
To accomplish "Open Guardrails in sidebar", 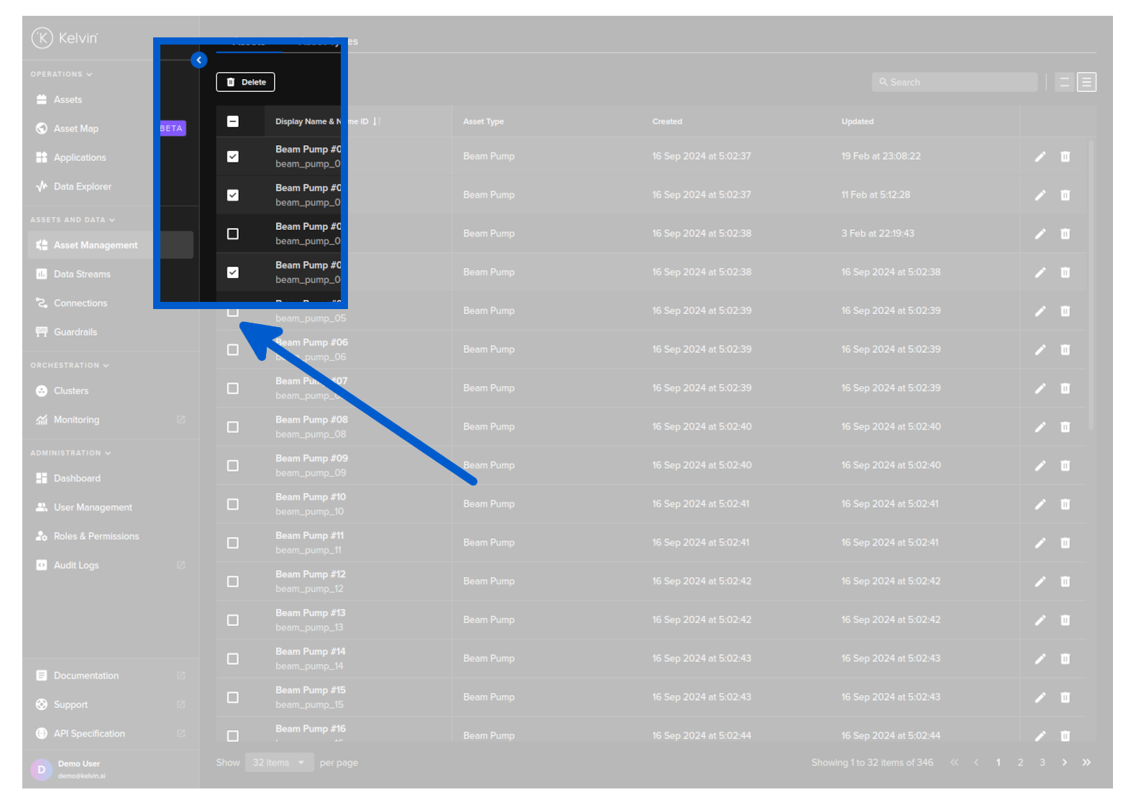I will [75, 332].
